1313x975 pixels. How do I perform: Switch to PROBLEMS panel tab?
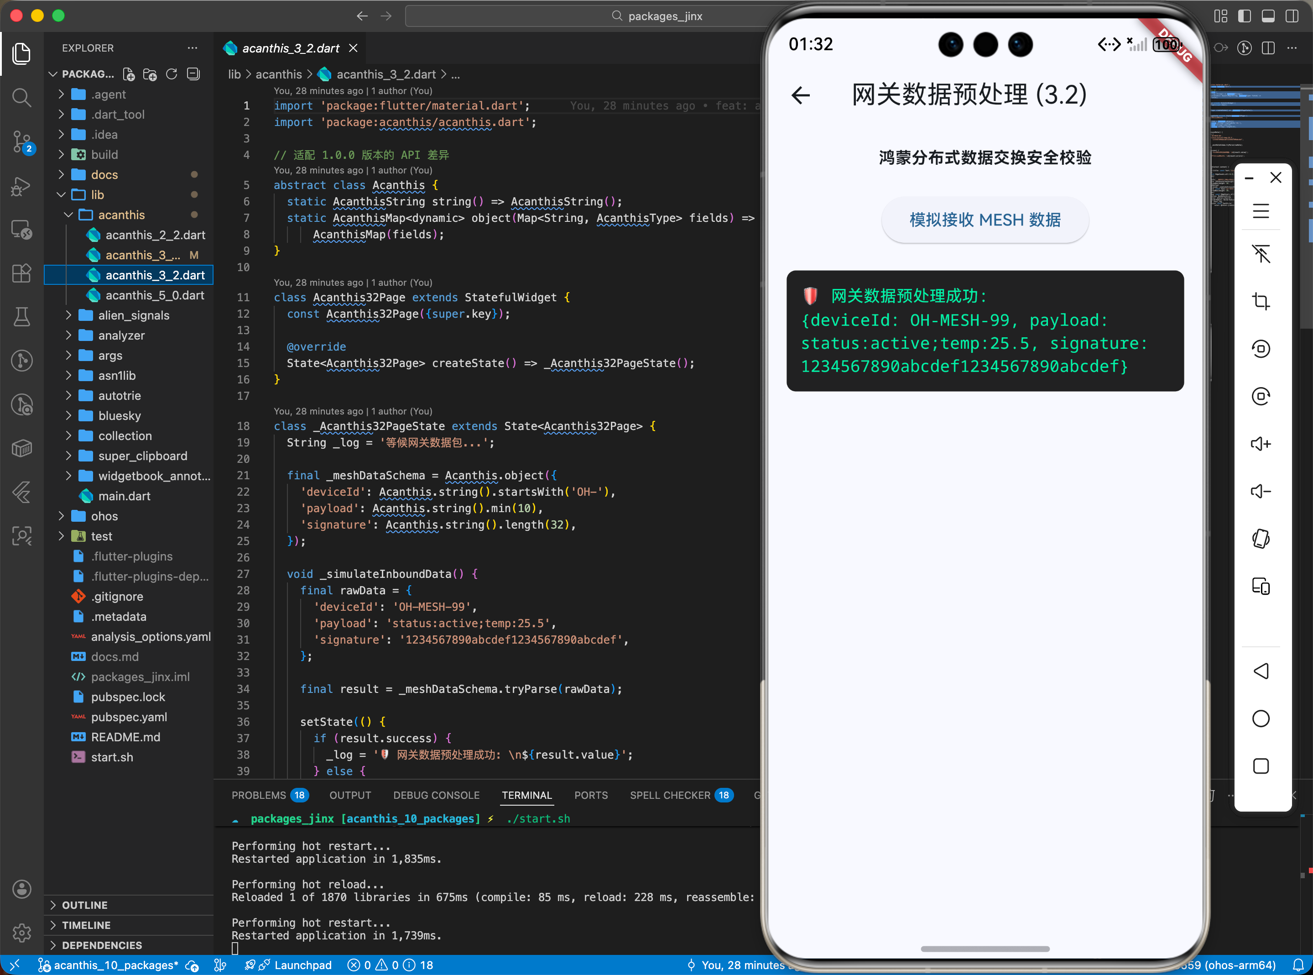tap(258, 795)
